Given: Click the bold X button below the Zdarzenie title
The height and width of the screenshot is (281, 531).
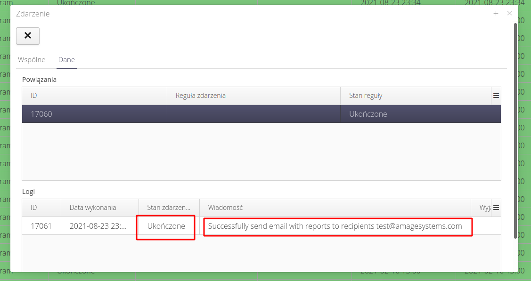Looking at the screenshot, I should (28, 36).
